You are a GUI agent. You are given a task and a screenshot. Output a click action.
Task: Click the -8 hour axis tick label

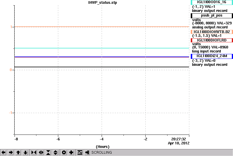[16, 139]
